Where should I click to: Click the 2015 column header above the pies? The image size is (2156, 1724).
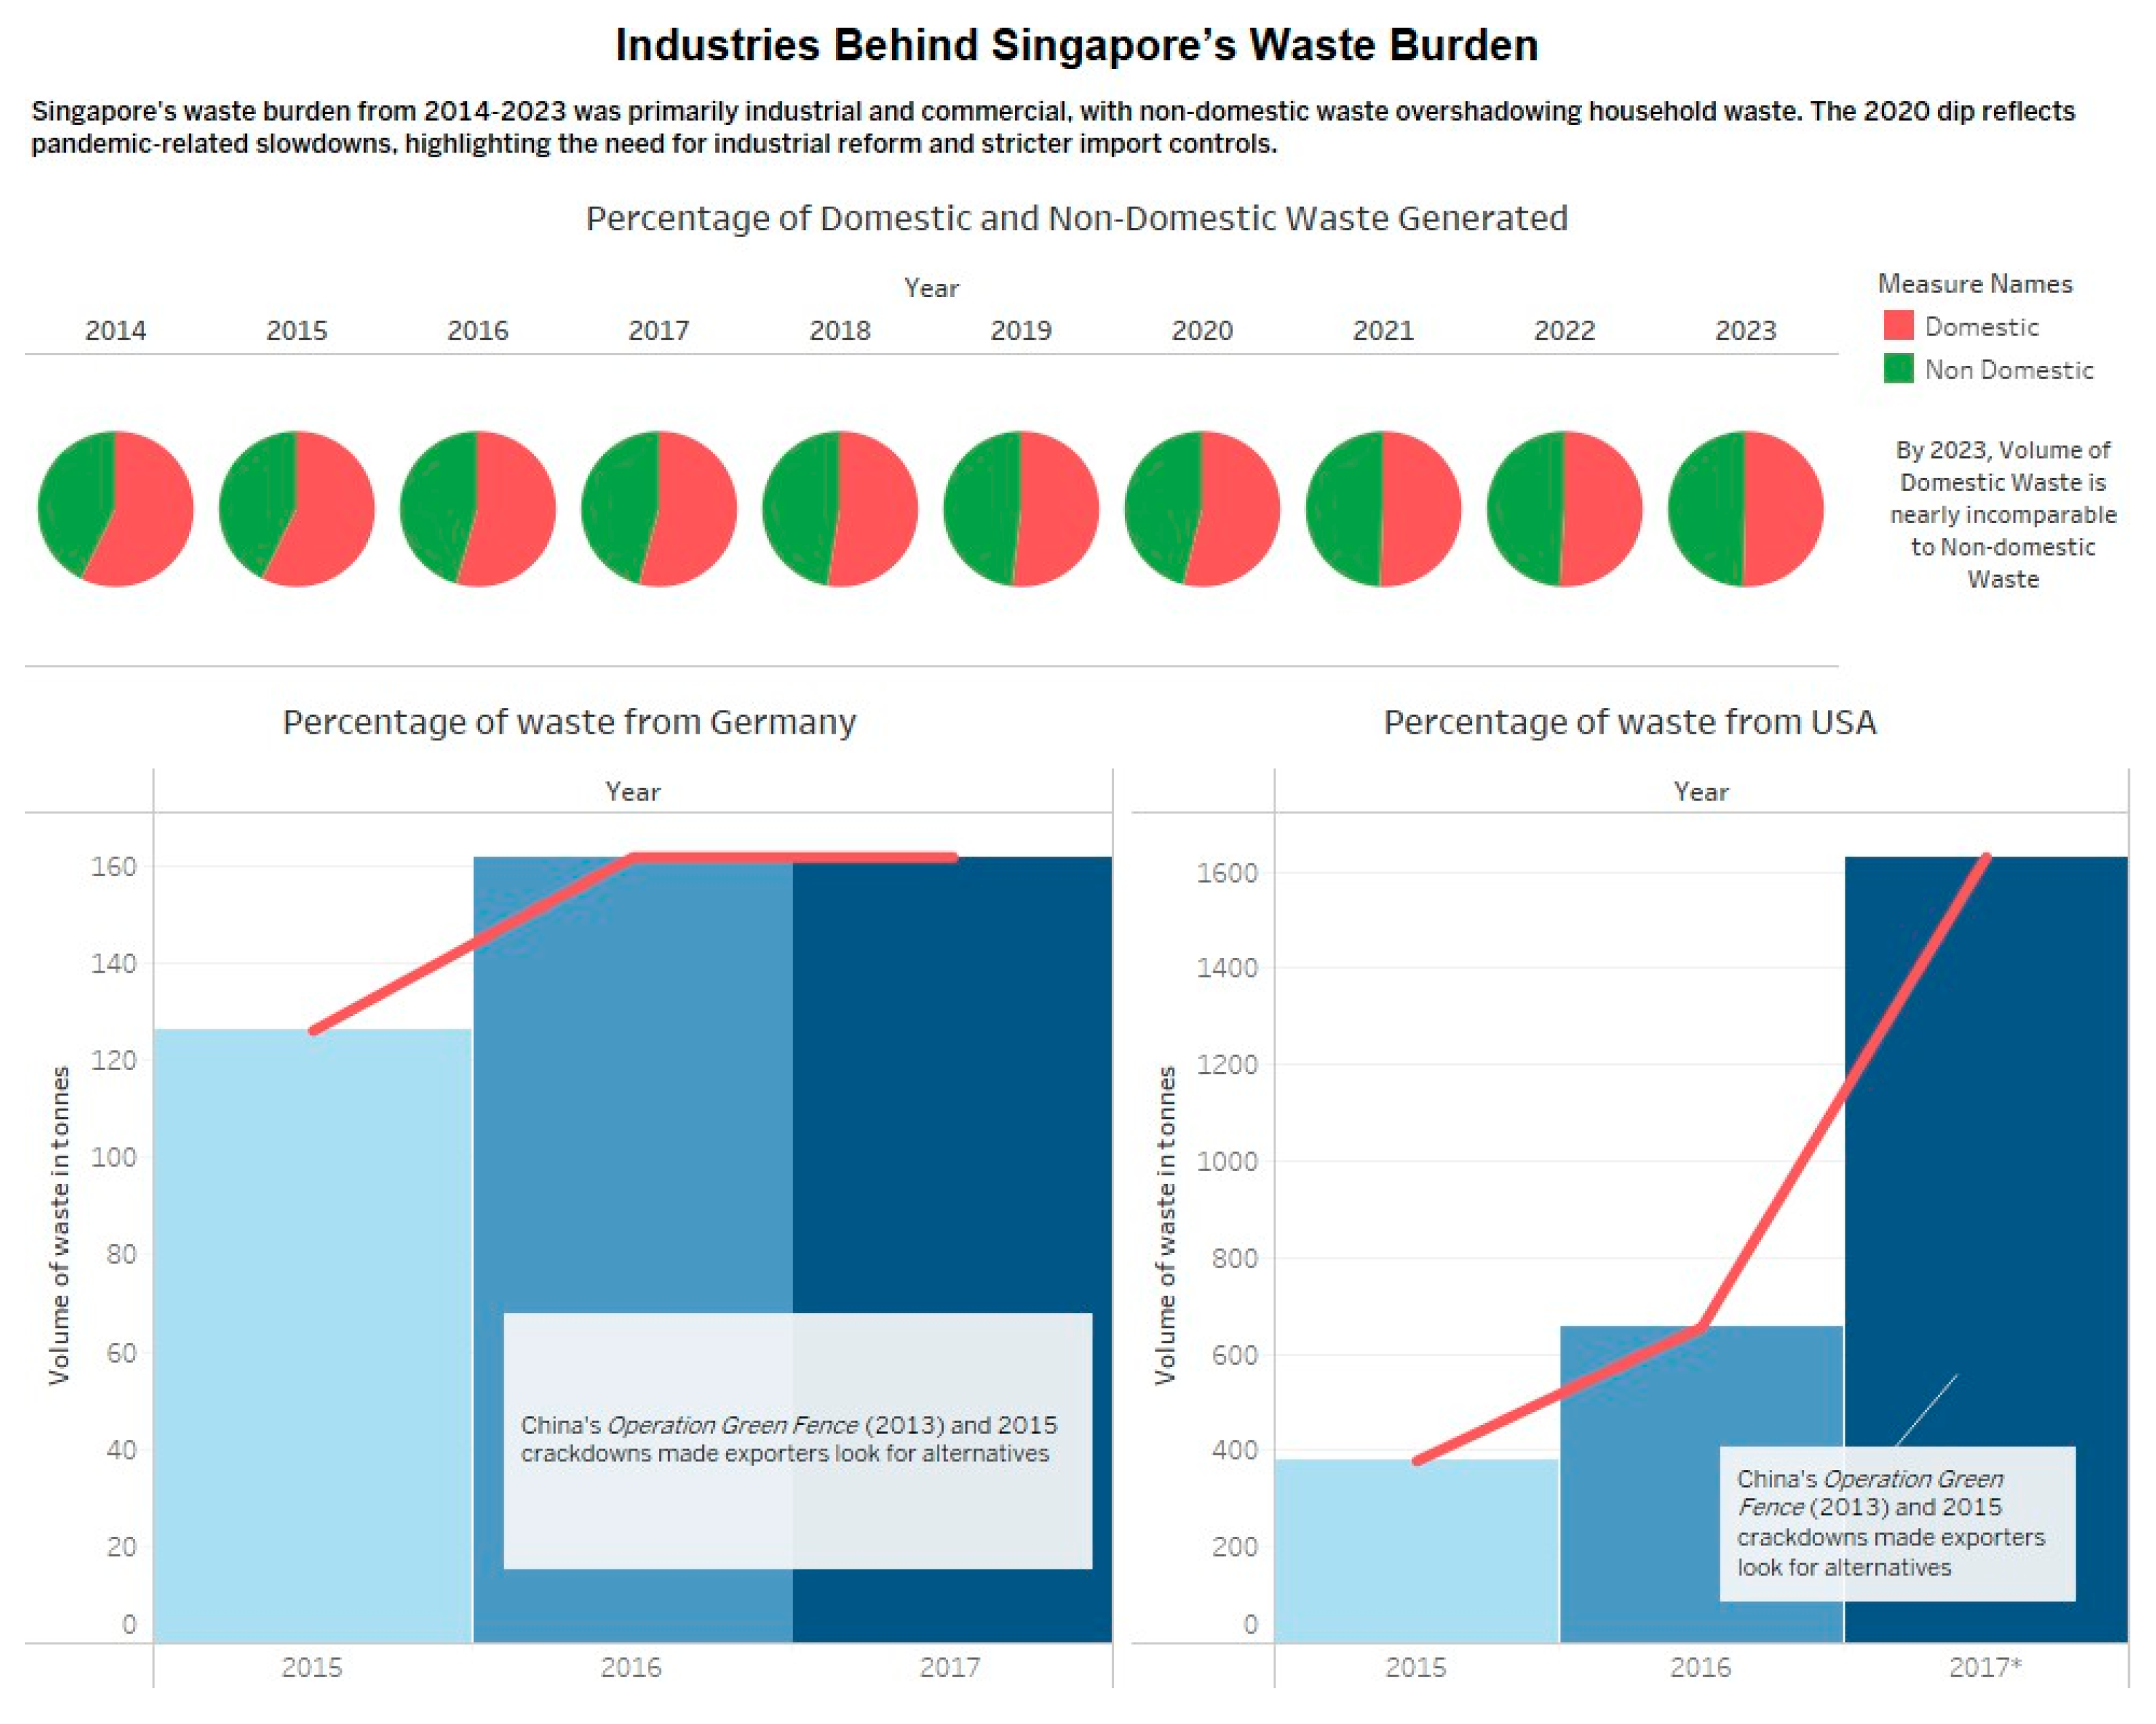(x=296, y=331)
